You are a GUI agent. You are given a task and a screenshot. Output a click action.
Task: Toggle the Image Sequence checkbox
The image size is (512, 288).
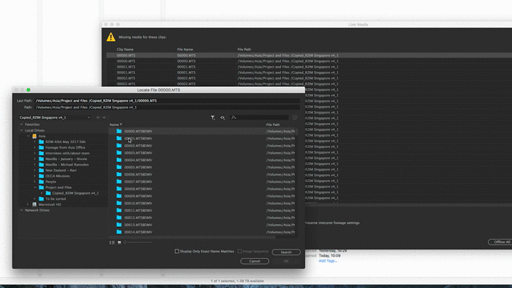click(x=240, y=251)
